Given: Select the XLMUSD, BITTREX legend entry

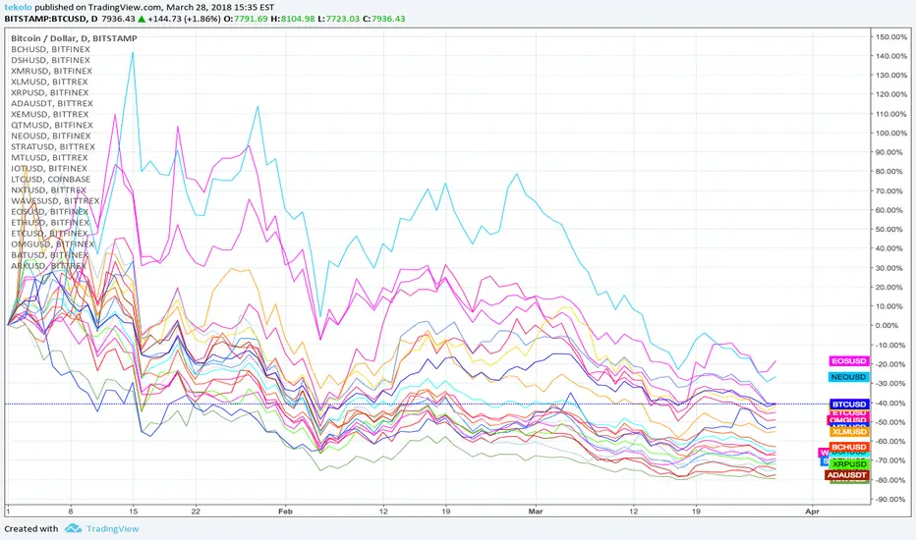Looking at the screenshot, I should (49, 81).
